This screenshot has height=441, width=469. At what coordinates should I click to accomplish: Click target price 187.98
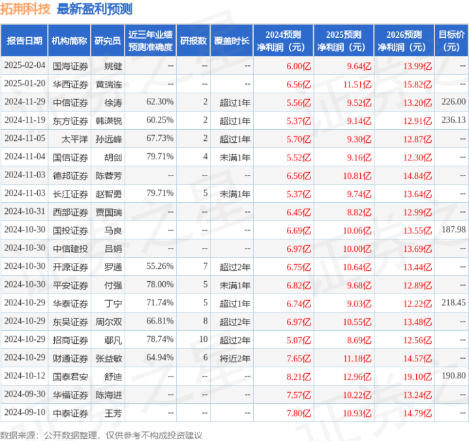[453, 230]
